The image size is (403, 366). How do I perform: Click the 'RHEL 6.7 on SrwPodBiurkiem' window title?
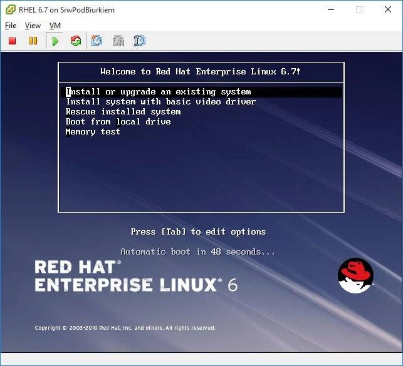tap(66, 10)
